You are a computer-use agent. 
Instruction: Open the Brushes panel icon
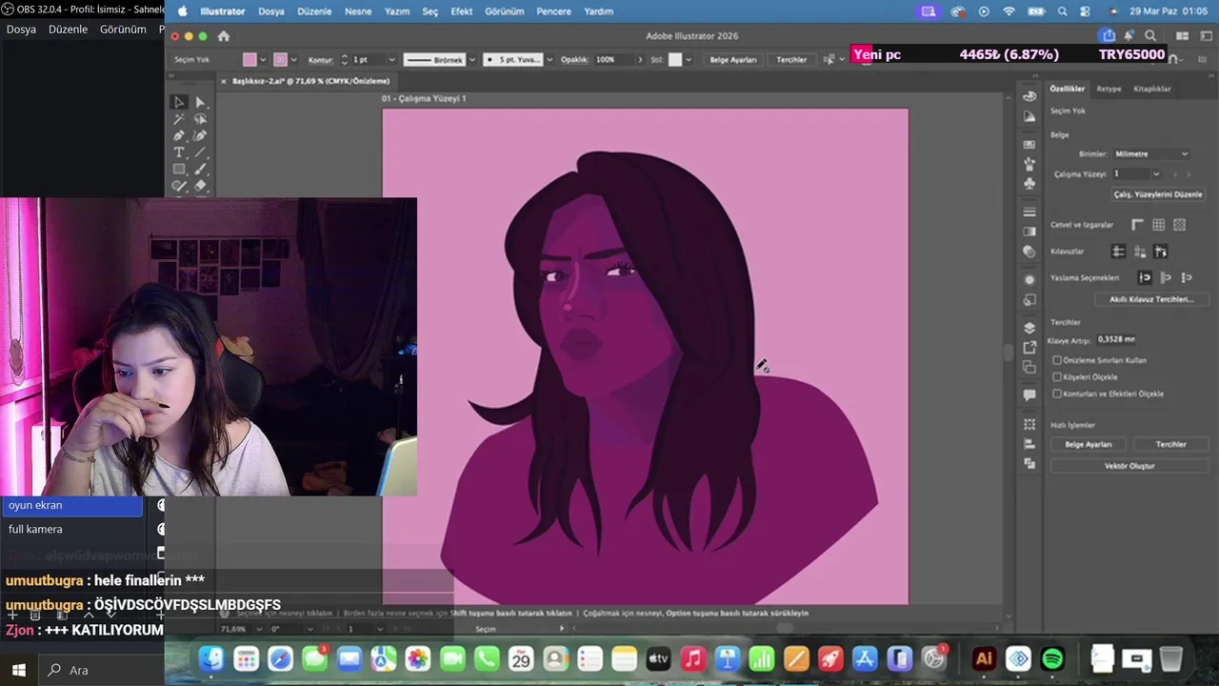tap(1029, 164)
